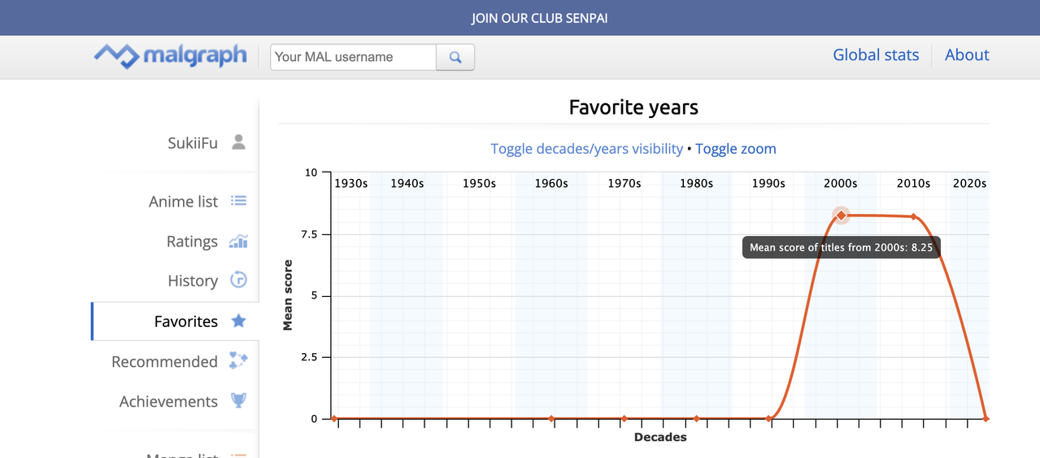This screenshot has width=1040, height=458.
Task: Toggle decades/years visibility
Action: tap(586, 149)
